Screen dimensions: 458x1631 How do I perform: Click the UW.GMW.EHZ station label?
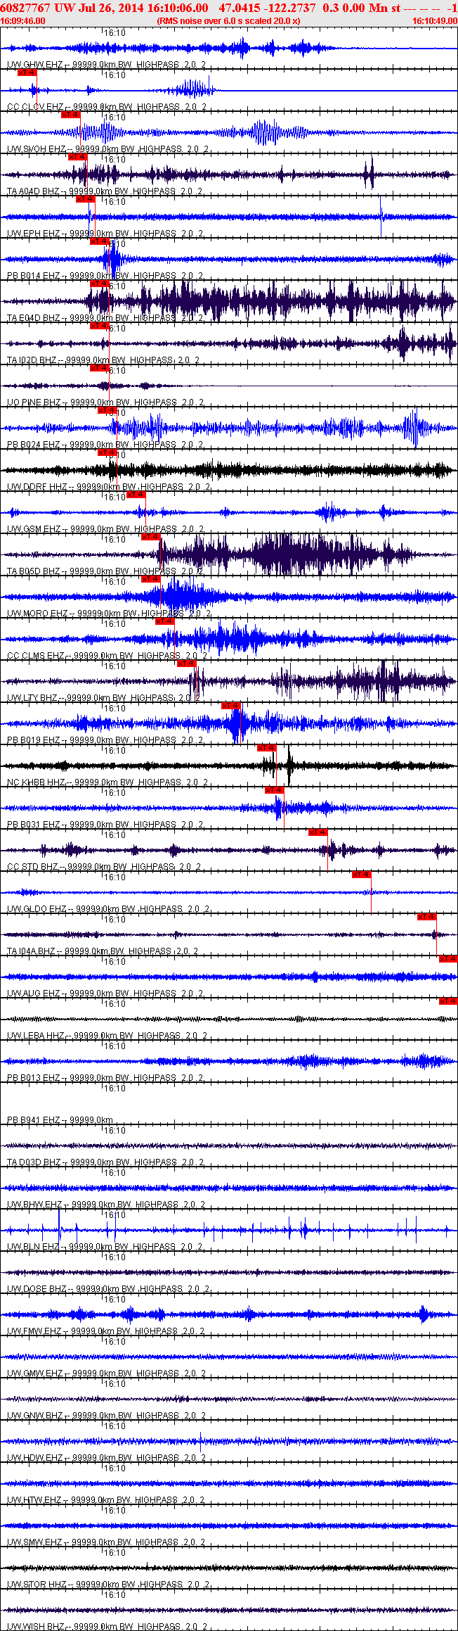[x=34, y=1373]
